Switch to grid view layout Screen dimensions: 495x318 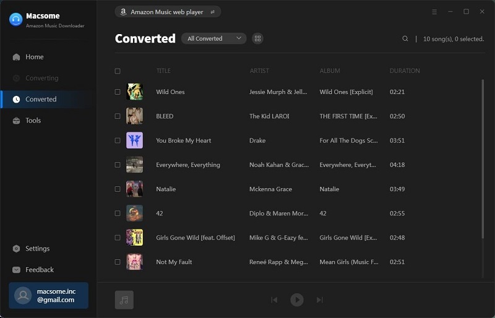point(257,38)
